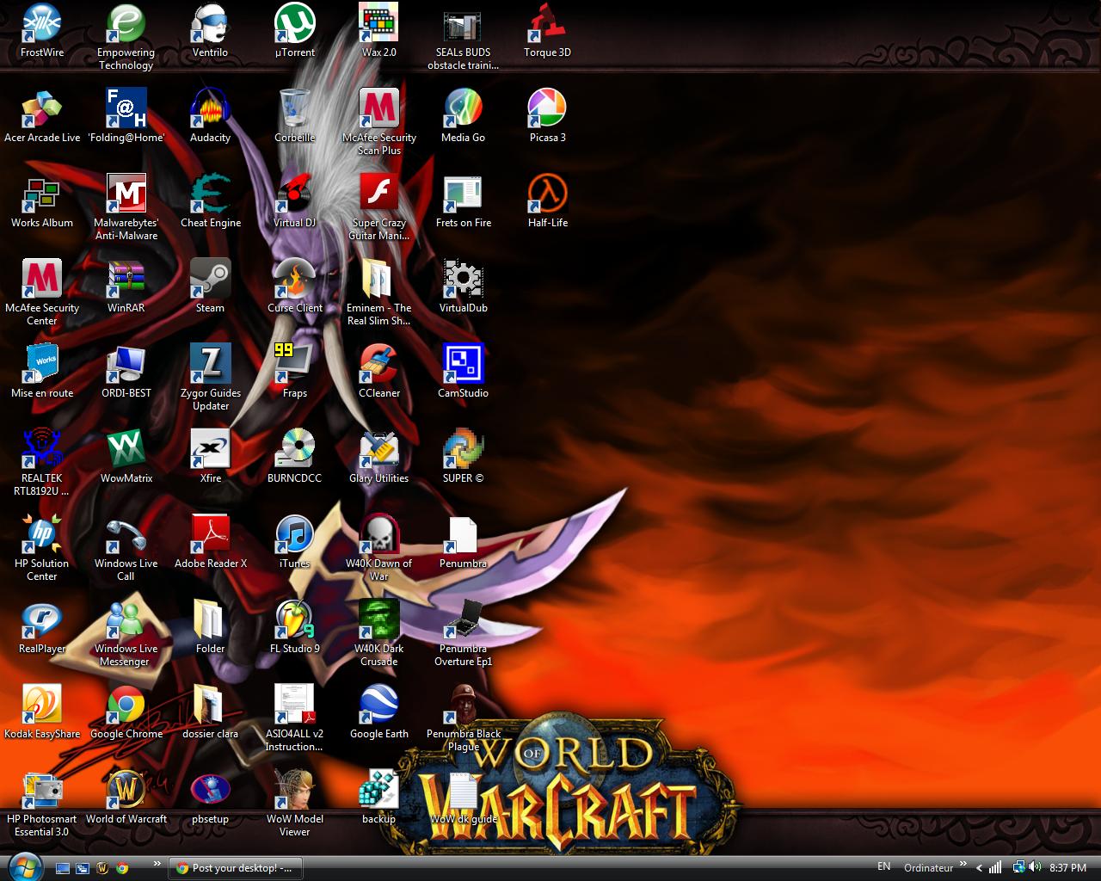
Task: Open the Corbeille recycle bin
Action: 294,108
